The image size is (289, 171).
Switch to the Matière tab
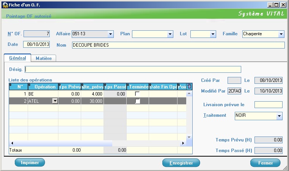click(x=44, y=58)
